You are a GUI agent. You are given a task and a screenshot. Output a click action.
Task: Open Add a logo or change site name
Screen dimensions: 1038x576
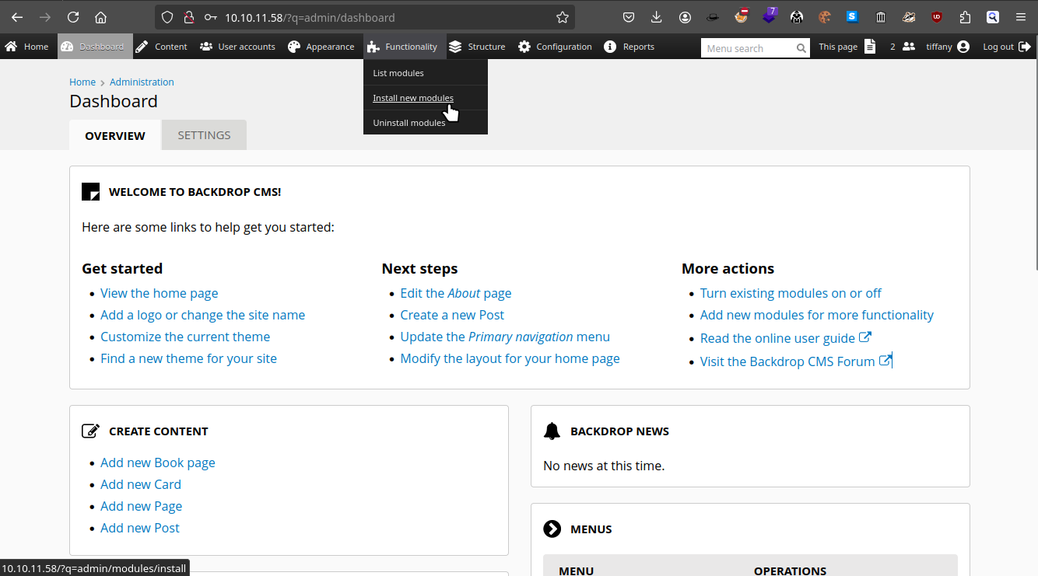point(202,315)
